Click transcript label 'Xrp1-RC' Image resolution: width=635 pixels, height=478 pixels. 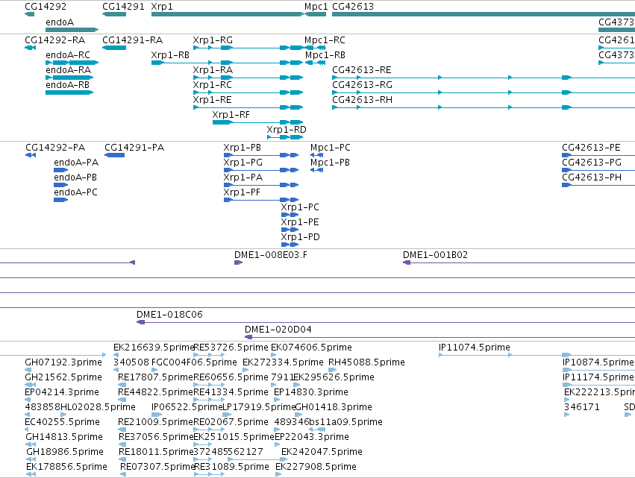pyautogui.click(x=212, y=85)
